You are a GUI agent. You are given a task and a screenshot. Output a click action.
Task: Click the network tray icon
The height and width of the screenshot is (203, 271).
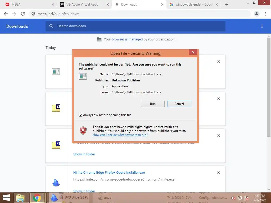[x=240, y=198]
